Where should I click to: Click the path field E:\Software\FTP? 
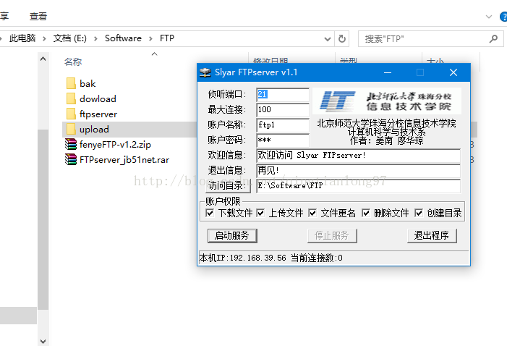coord(358,186)
